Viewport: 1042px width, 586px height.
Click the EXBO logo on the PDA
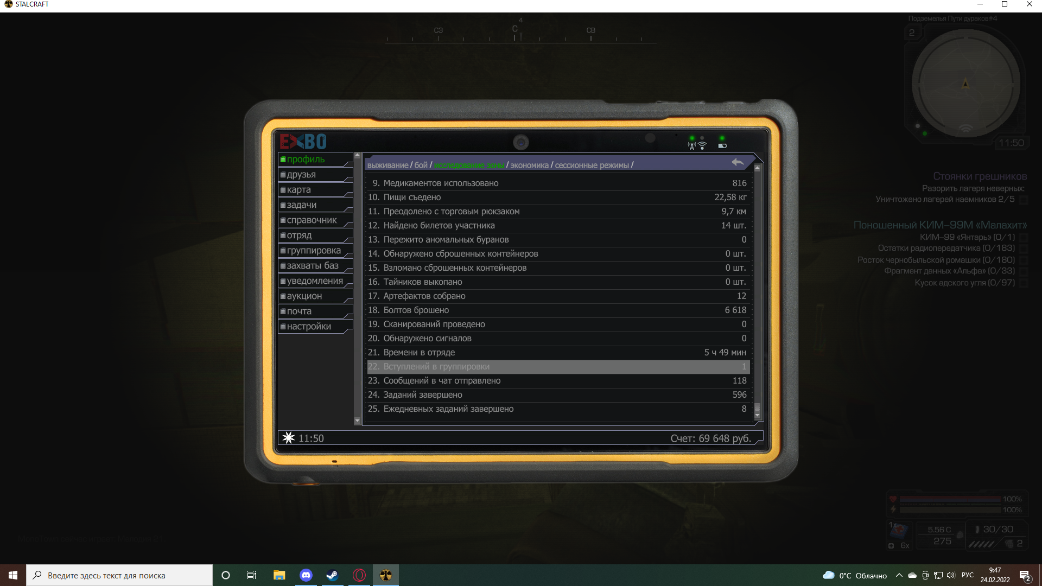pos(303,142)
